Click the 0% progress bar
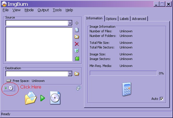The width and height of the screenshot is (173, 118). click(123, 73)
